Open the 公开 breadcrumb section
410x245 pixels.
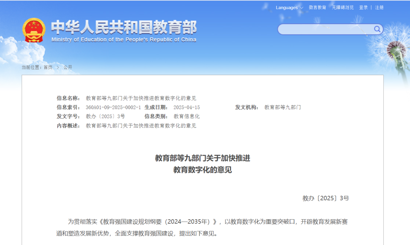[69, 67]
